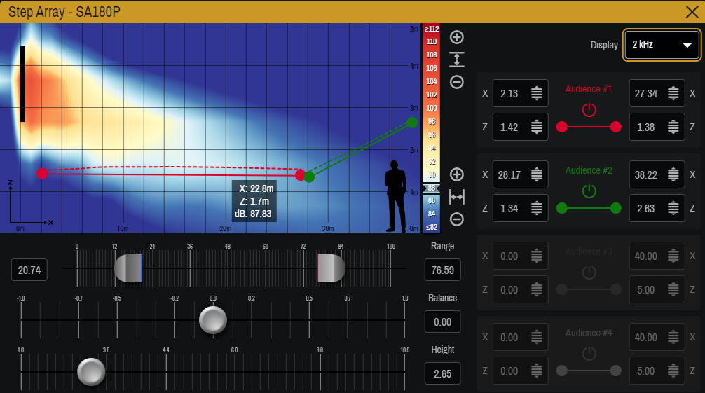Click the black speaker array in plot
705x393 pixels.
[x=22, y=83]
